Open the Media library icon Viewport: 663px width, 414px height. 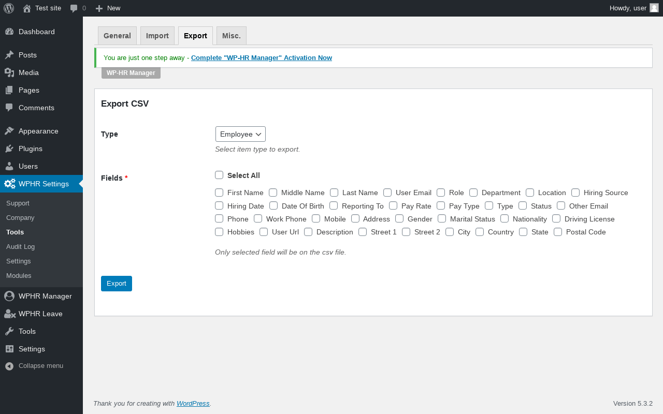pos(9,72)
